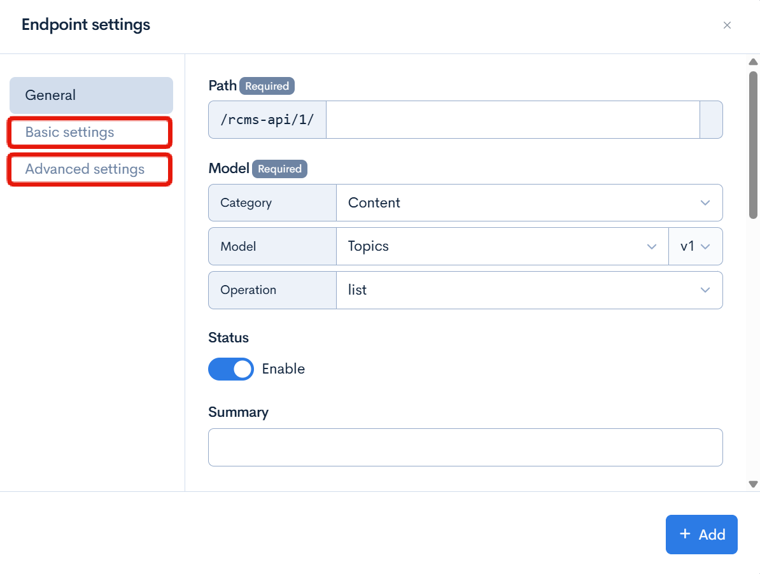Switch to the General tab

coord(91,95)
